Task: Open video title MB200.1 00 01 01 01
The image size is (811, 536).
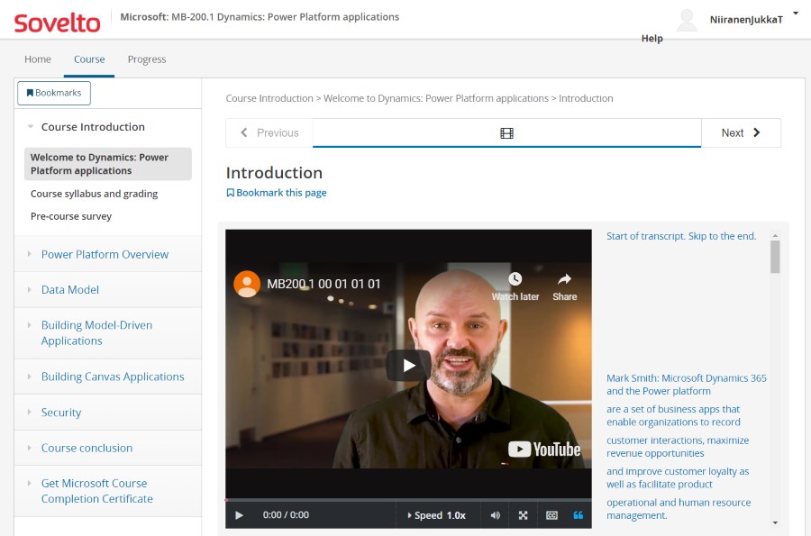Action: click(323, 284)
